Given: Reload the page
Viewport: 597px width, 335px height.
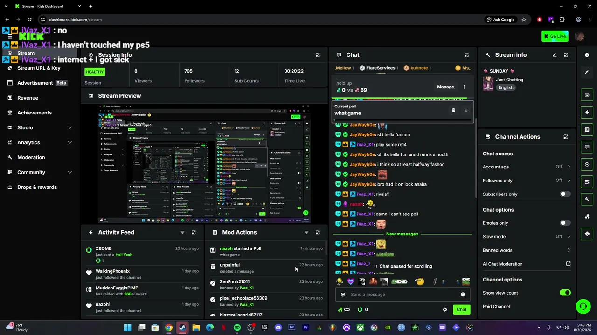Looking at the screenshot, I should tap(29, 20).
